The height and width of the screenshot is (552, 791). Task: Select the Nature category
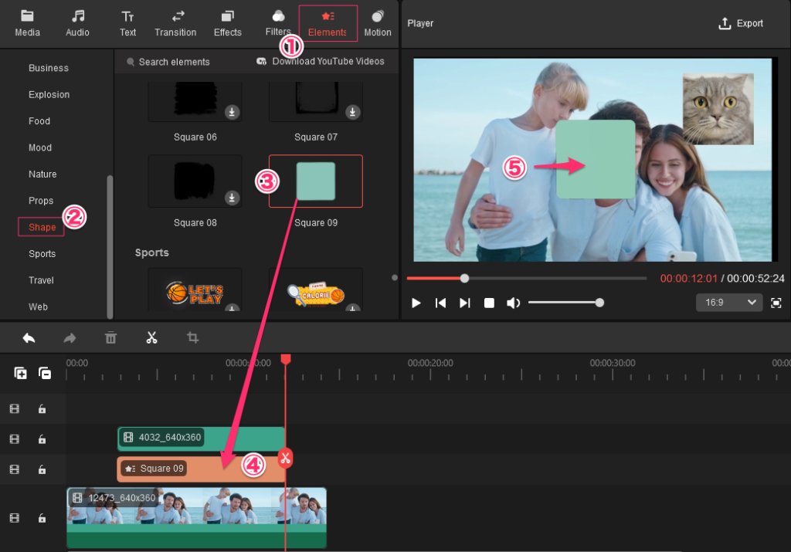pyautogui.click(x=42, y=174)
